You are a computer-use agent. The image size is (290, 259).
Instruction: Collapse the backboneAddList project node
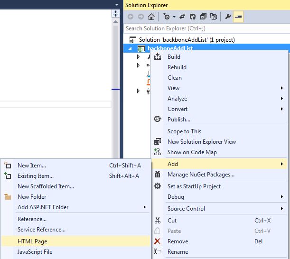pyautogui.click(x=130, y=48)
